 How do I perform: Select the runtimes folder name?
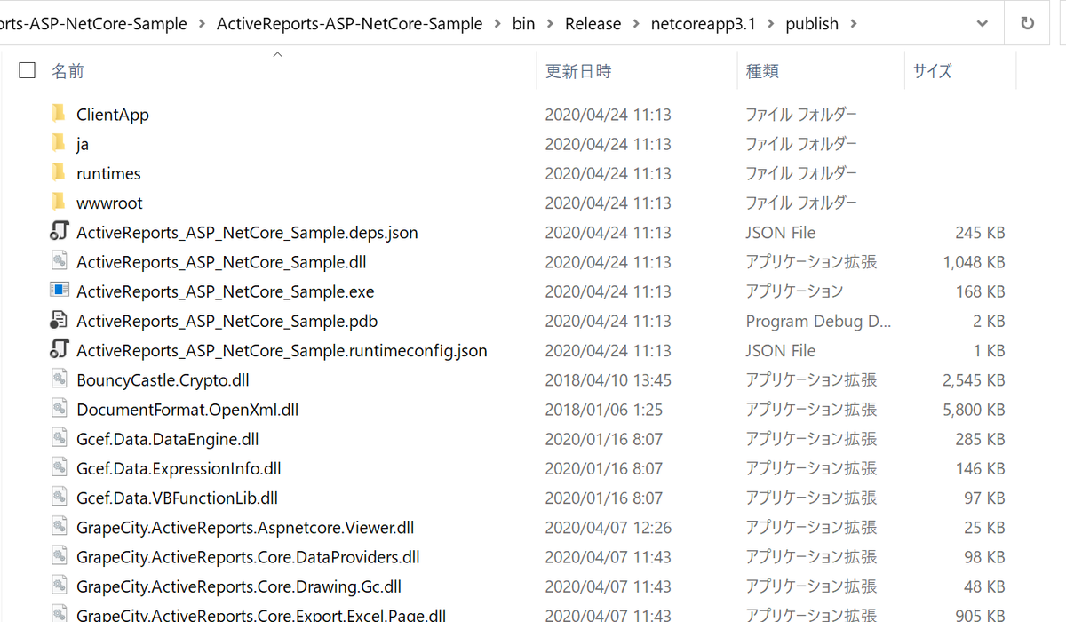tap(108, 173)
